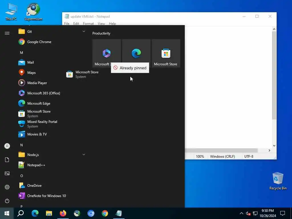
Task: Jump to the letter O section header
Action: click(22, 176)
